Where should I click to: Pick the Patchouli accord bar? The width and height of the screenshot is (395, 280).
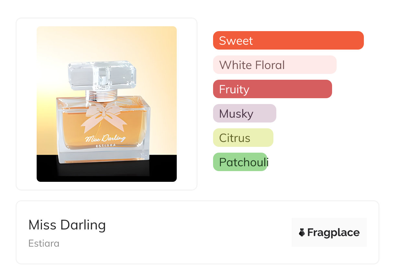240,162
